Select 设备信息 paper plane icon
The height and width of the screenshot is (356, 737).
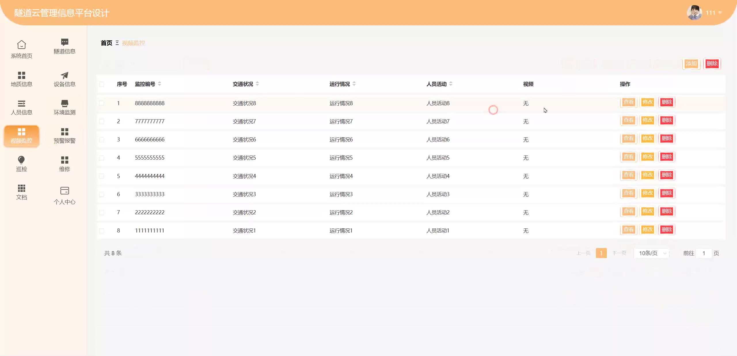[x=64, y=75]
